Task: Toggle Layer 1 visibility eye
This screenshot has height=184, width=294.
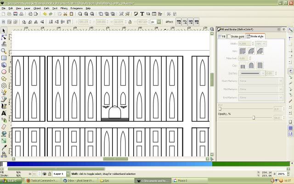Action: click(x=45, y=174)
